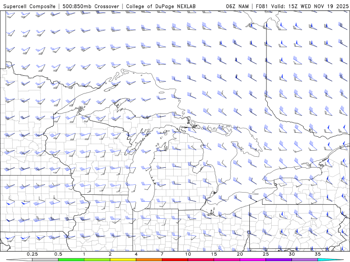
Task: Click the legend value 20
Action: [240, 254]
